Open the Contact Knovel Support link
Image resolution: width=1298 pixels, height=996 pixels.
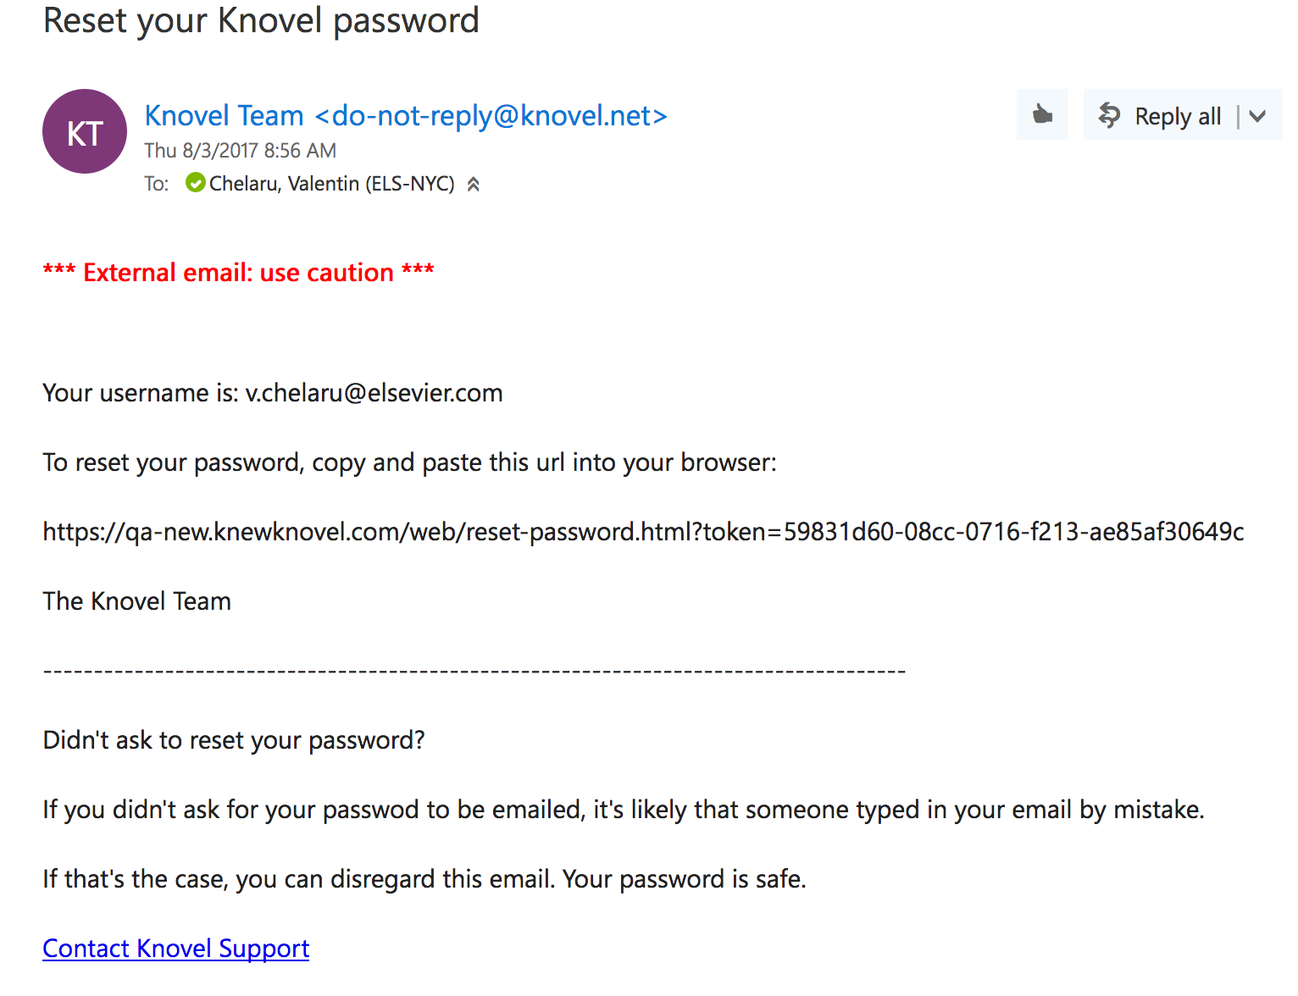pyautogui.click(x=175, y=949)
